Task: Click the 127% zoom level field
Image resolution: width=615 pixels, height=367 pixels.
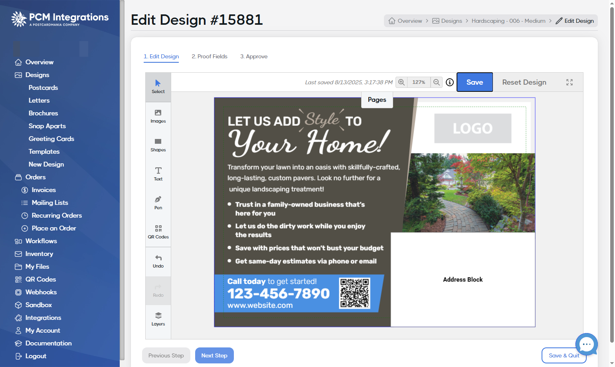Action: 419,82
